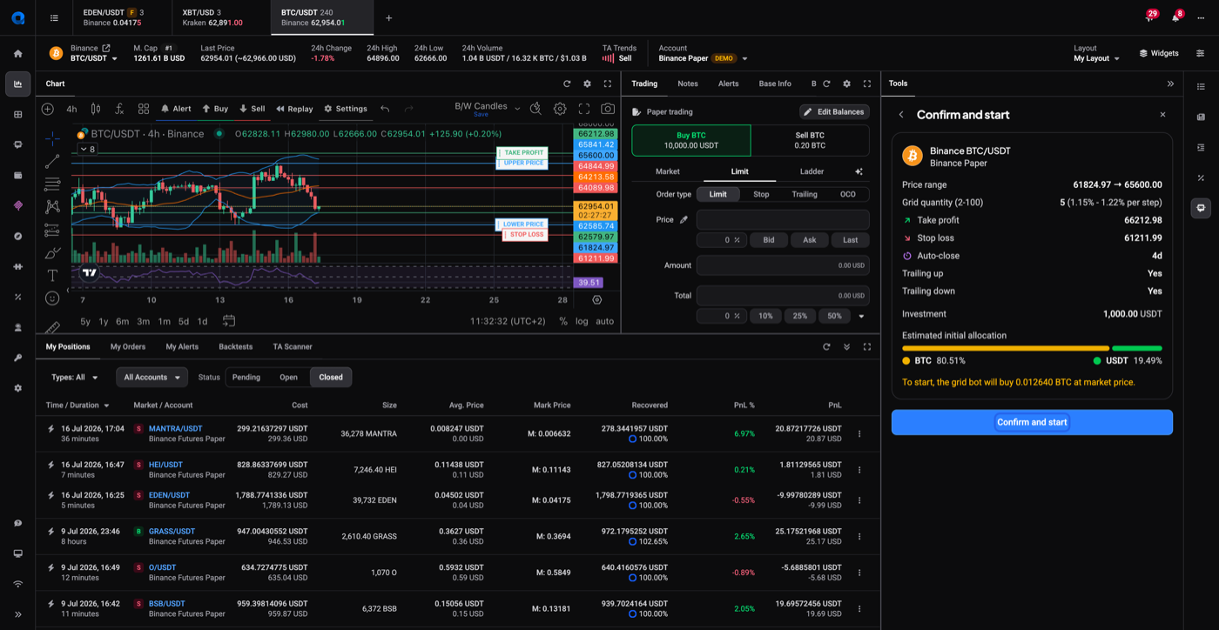The height and width of the screenshot is (630, 1219).
Task: Select the trend line drawing tool
Action: (x=52, y=161)
